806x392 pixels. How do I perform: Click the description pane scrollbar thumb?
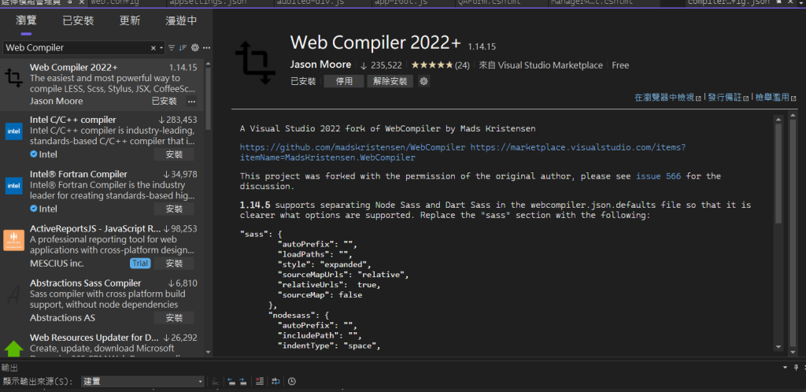click(778, 172)
